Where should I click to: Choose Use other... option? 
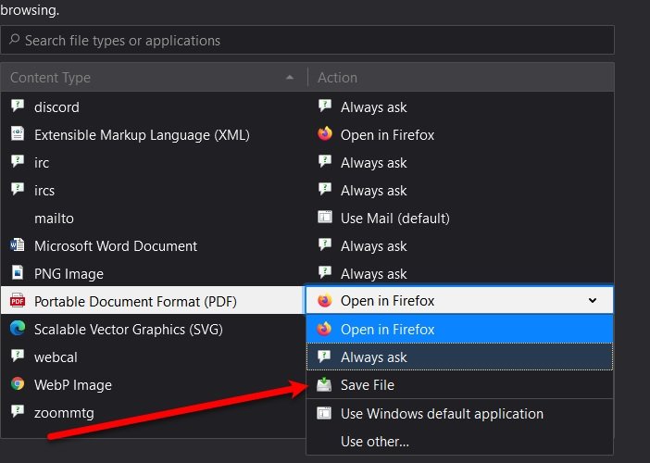tap(373, 442)
